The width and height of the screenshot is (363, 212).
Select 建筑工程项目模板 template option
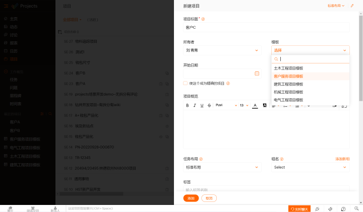pyautogui.click(x=311, y=84)
